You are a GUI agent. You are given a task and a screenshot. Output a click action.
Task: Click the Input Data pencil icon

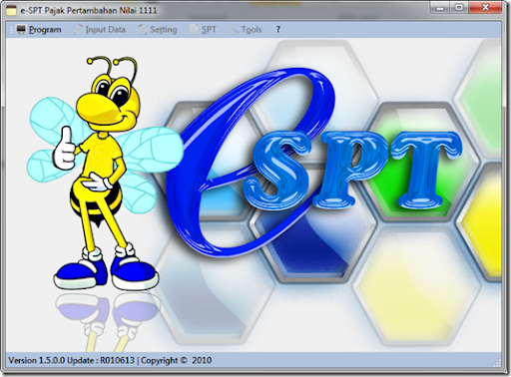(x=78, y=30)
